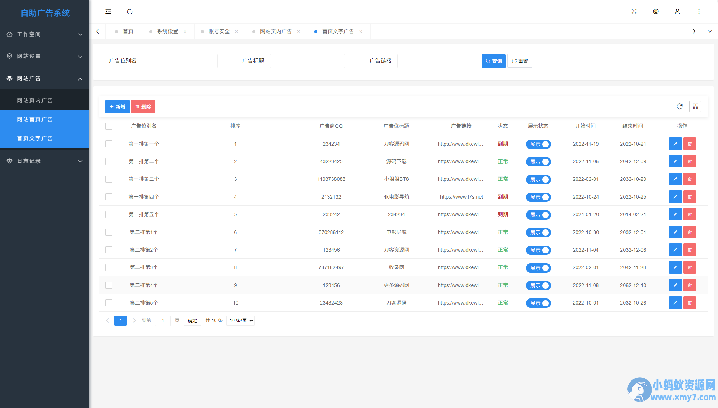Switch to the 系统设置 tab

(x=168, y=31)
